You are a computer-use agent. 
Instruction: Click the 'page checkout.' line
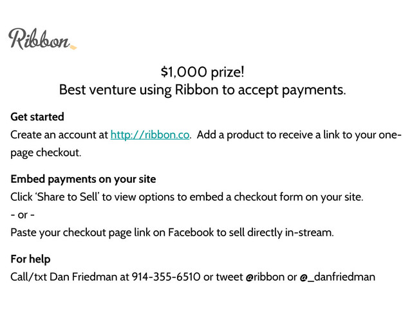point(46,153)
